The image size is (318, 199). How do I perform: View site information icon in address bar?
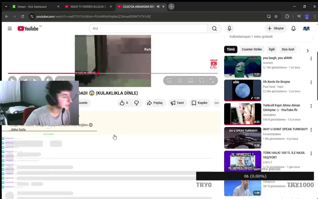point(32,17)
